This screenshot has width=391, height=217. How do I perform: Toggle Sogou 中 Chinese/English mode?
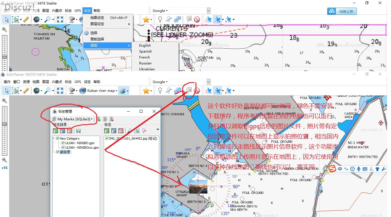coord(340,169)
